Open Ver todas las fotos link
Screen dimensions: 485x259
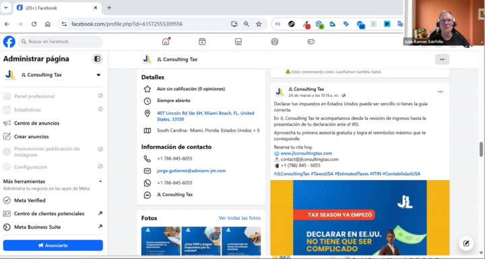240,218
